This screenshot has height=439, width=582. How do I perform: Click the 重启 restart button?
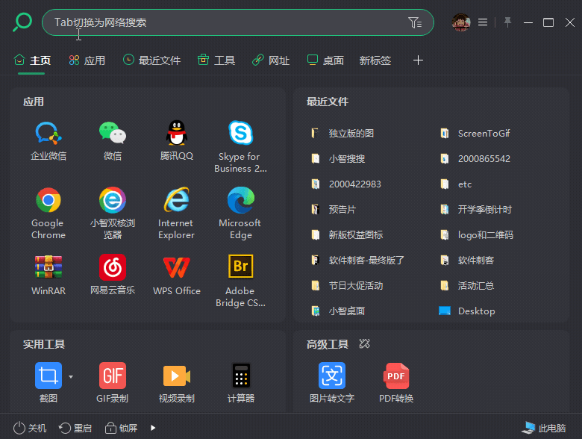(x=75, y=428)
